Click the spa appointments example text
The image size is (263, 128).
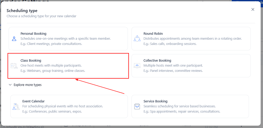(x=182, y=112)
